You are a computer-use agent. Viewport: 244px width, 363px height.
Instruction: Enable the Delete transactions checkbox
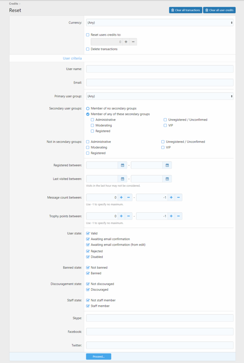point(88,49)
